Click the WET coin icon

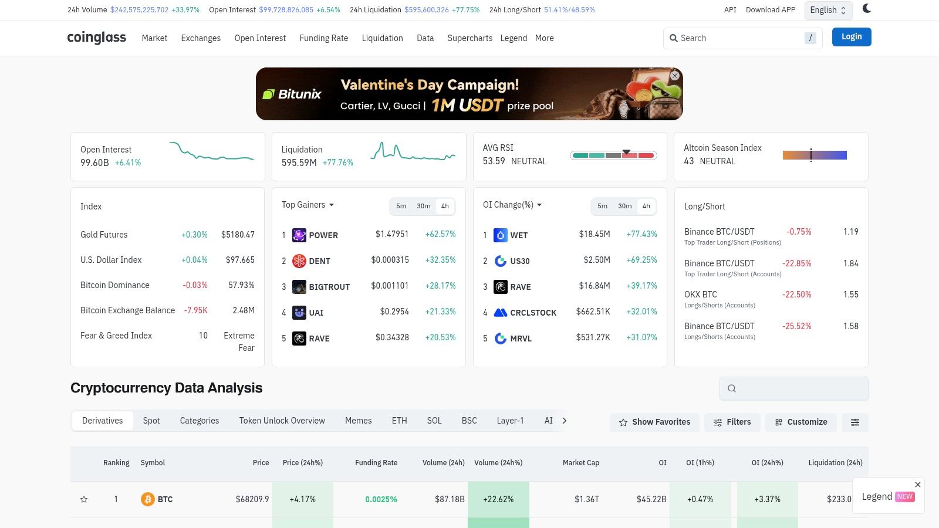click(x=501, y=235)
